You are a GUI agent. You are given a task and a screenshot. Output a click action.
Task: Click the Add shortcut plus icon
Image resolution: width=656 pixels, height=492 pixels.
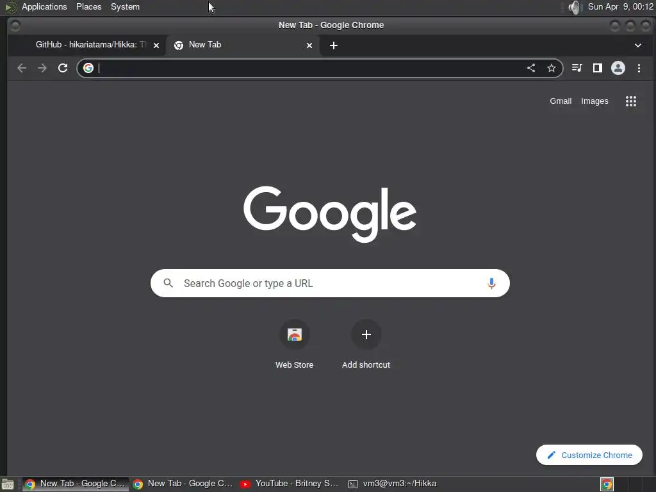[366, 334]
